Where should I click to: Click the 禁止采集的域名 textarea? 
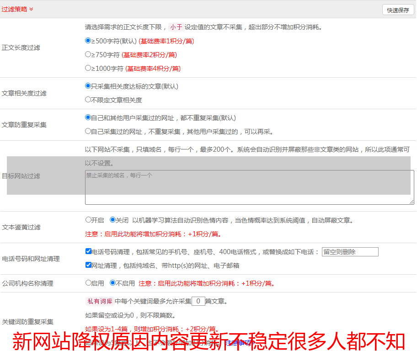(249, 187)
